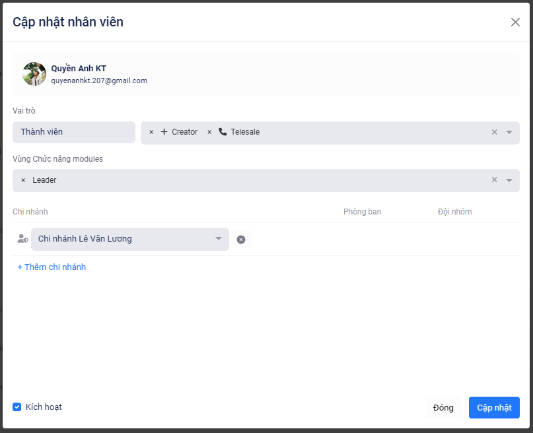Open the Chi nhánh Lê Văn Lương dropdown
This screenshot has height=433, width=533.
(x=219, y=239)
